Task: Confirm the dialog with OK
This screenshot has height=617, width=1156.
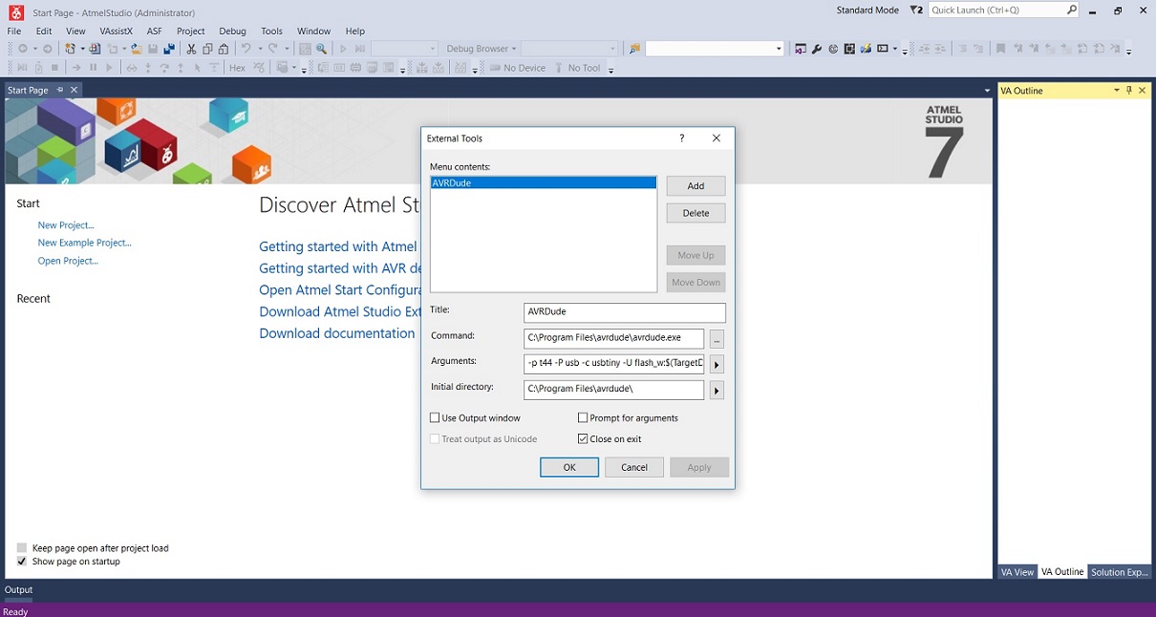Action: click(569, 467)
